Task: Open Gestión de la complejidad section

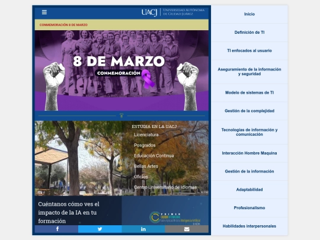Action: 249,111
